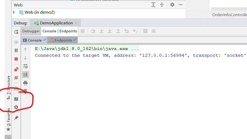This screenshot has width=247, height=139.
Task: Print the console output
Action: pyautogui.click(x=25, y=83)
